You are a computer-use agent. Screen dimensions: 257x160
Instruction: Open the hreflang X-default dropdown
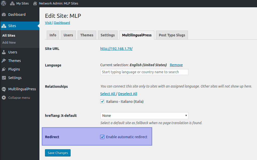144,116
